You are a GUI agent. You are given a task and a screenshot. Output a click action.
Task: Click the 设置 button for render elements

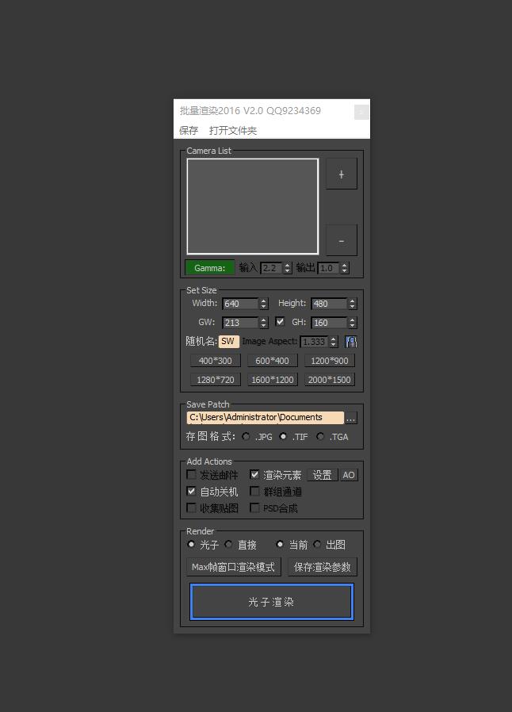(323, 475)
